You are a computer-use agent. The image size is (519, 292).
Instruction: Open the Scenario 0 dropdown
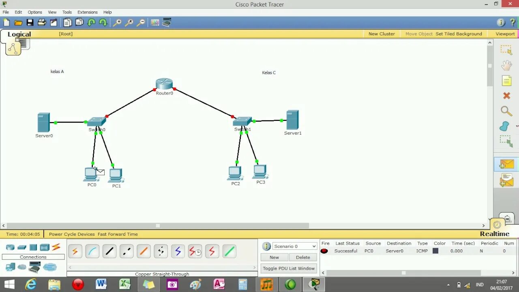click(294, 246)
